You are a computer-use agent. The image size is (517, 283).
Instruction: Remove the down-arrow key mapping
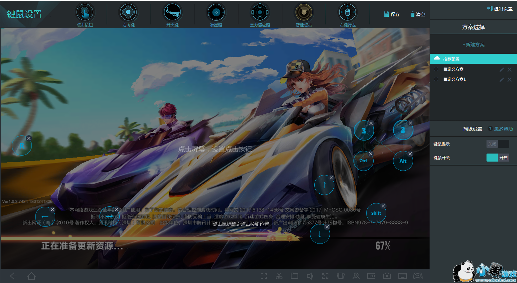click(x=327, y=227)
